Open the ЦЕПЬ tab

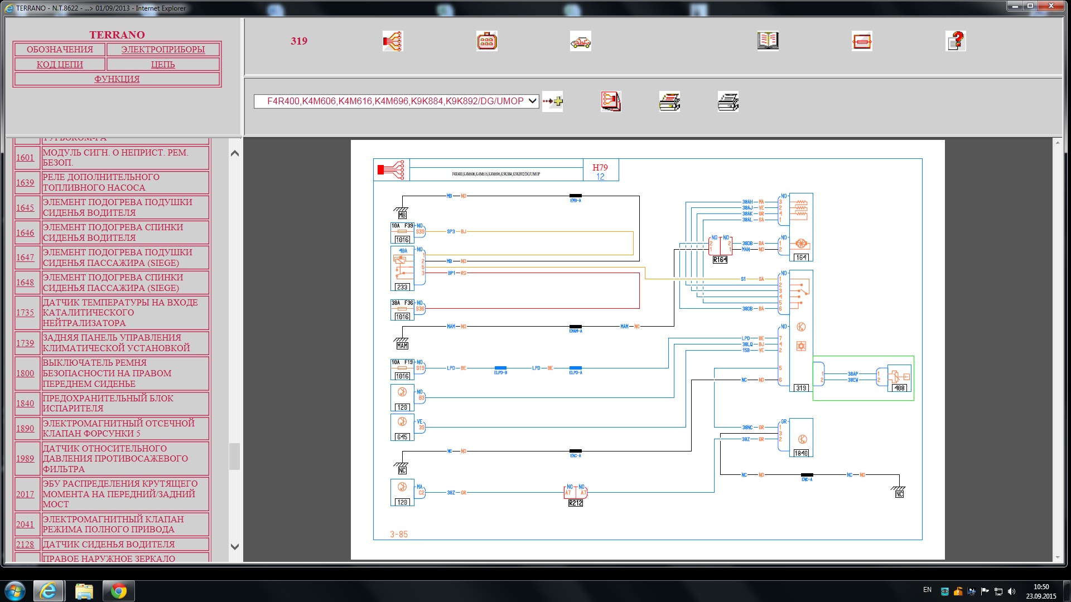(x=163, y=65)
